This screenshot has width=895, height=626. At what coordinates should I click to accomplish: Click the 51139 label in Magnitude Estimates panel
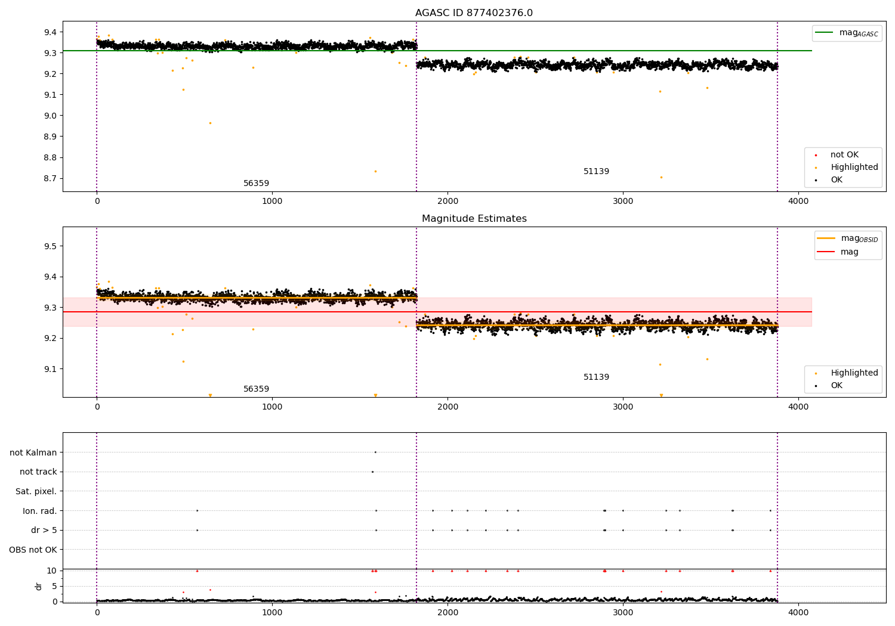(596, 377)
